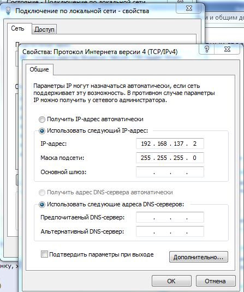Click the 'Предпочитаемый DNS-сервер' field

click(170, 217)
